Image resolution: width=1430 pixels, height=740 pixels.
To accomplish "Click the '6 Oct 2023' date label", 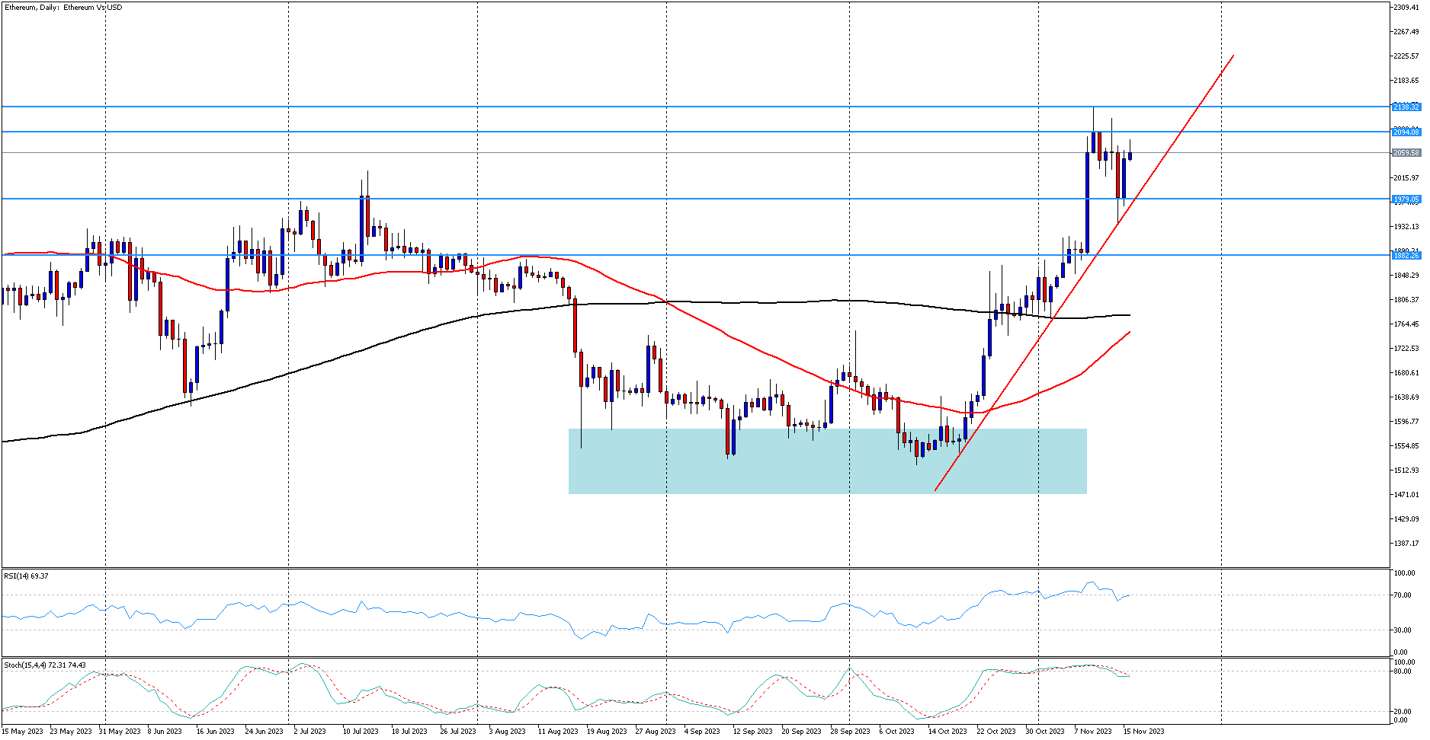I will point(896,732).
